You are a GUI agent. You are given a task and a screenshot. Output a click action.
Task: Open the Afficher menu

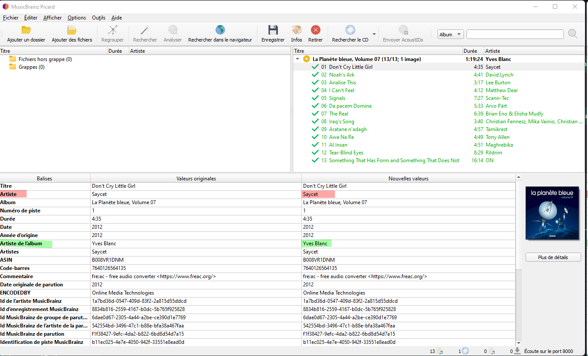(x=52, y=18)
